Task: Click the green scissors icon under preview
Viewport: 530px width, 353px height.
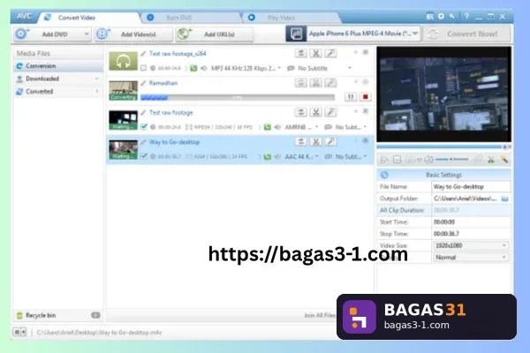Action: [491, 160]
